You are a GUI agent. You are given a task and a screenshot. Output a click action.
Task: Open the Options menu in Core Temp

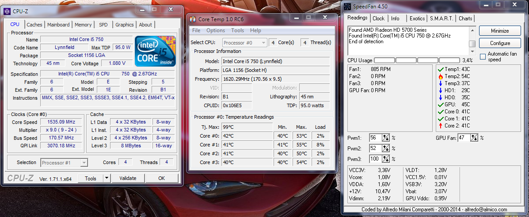pyautogui.click(x=216, y=30)
